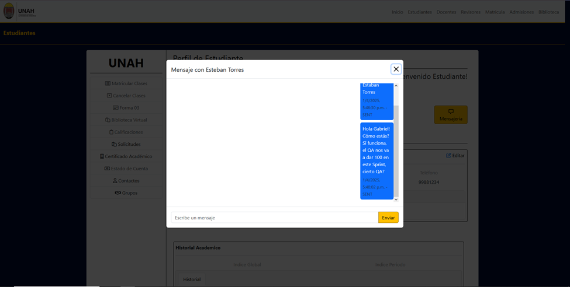Image resolution: width=570 pixels, height=287 pixels.
Task: Open Estado de Cuenta in the sidebar
Action: point(126,169)
